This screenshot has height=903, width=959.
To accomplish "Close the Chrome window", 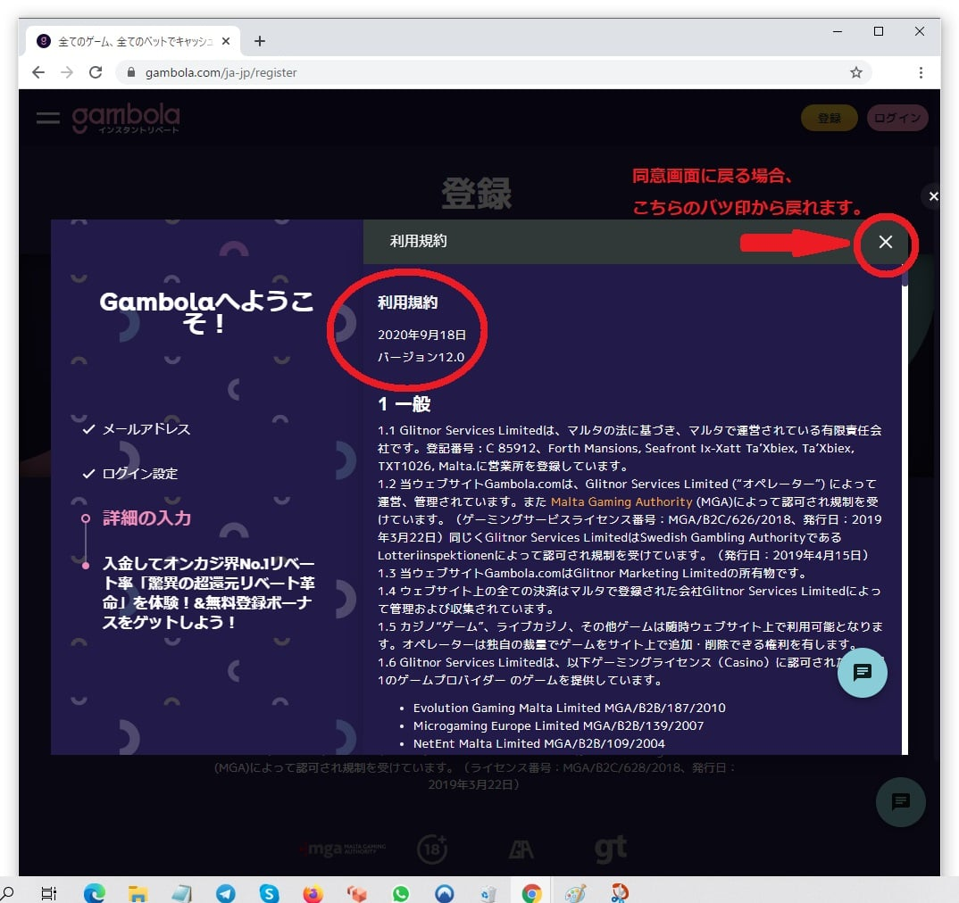I will point(919,31).
